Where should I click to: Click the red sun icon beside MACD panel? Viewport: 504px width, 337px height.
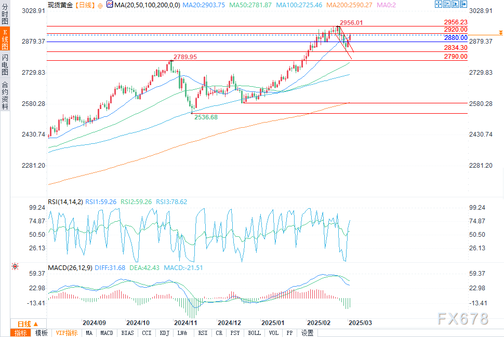[15, 266]
